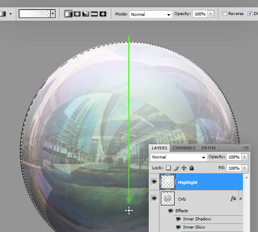Open the options bar Mode dropdown
Viewport: 258px width, 232px height.
(151, 14)
